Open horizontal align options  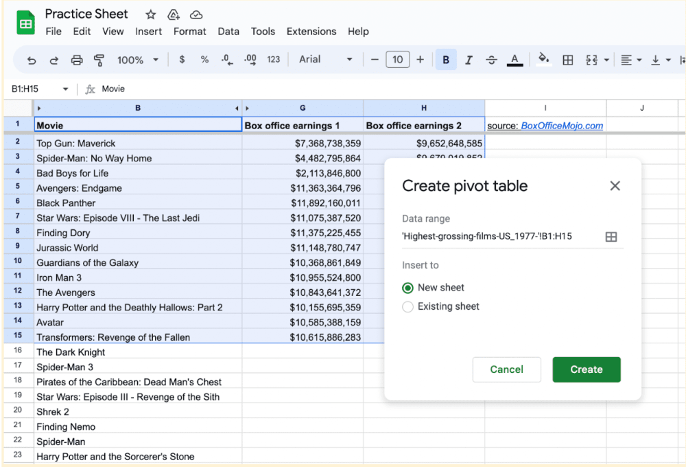(x=631, y=60)
